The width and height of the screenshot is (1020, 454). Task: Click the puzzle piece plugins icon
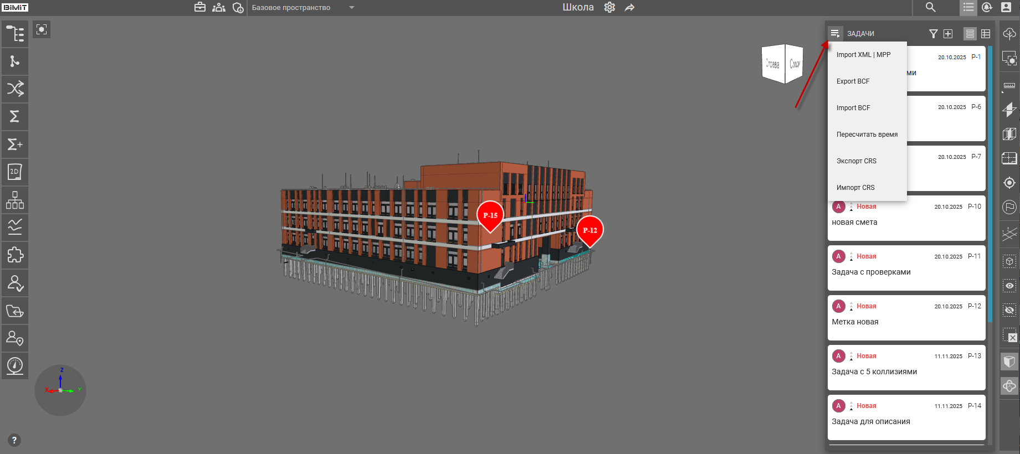pyautogui.click(x=15, y=255)
